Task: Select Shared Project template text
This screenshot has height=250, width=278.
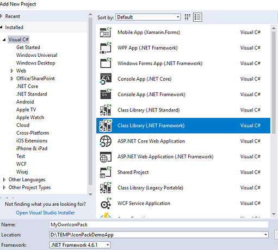Action: pyautogui.click(x=133, y=172)
